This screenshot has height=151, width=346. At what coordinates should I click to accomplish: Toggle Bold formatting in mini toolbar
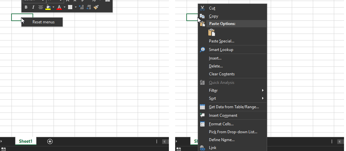(26, 7)
